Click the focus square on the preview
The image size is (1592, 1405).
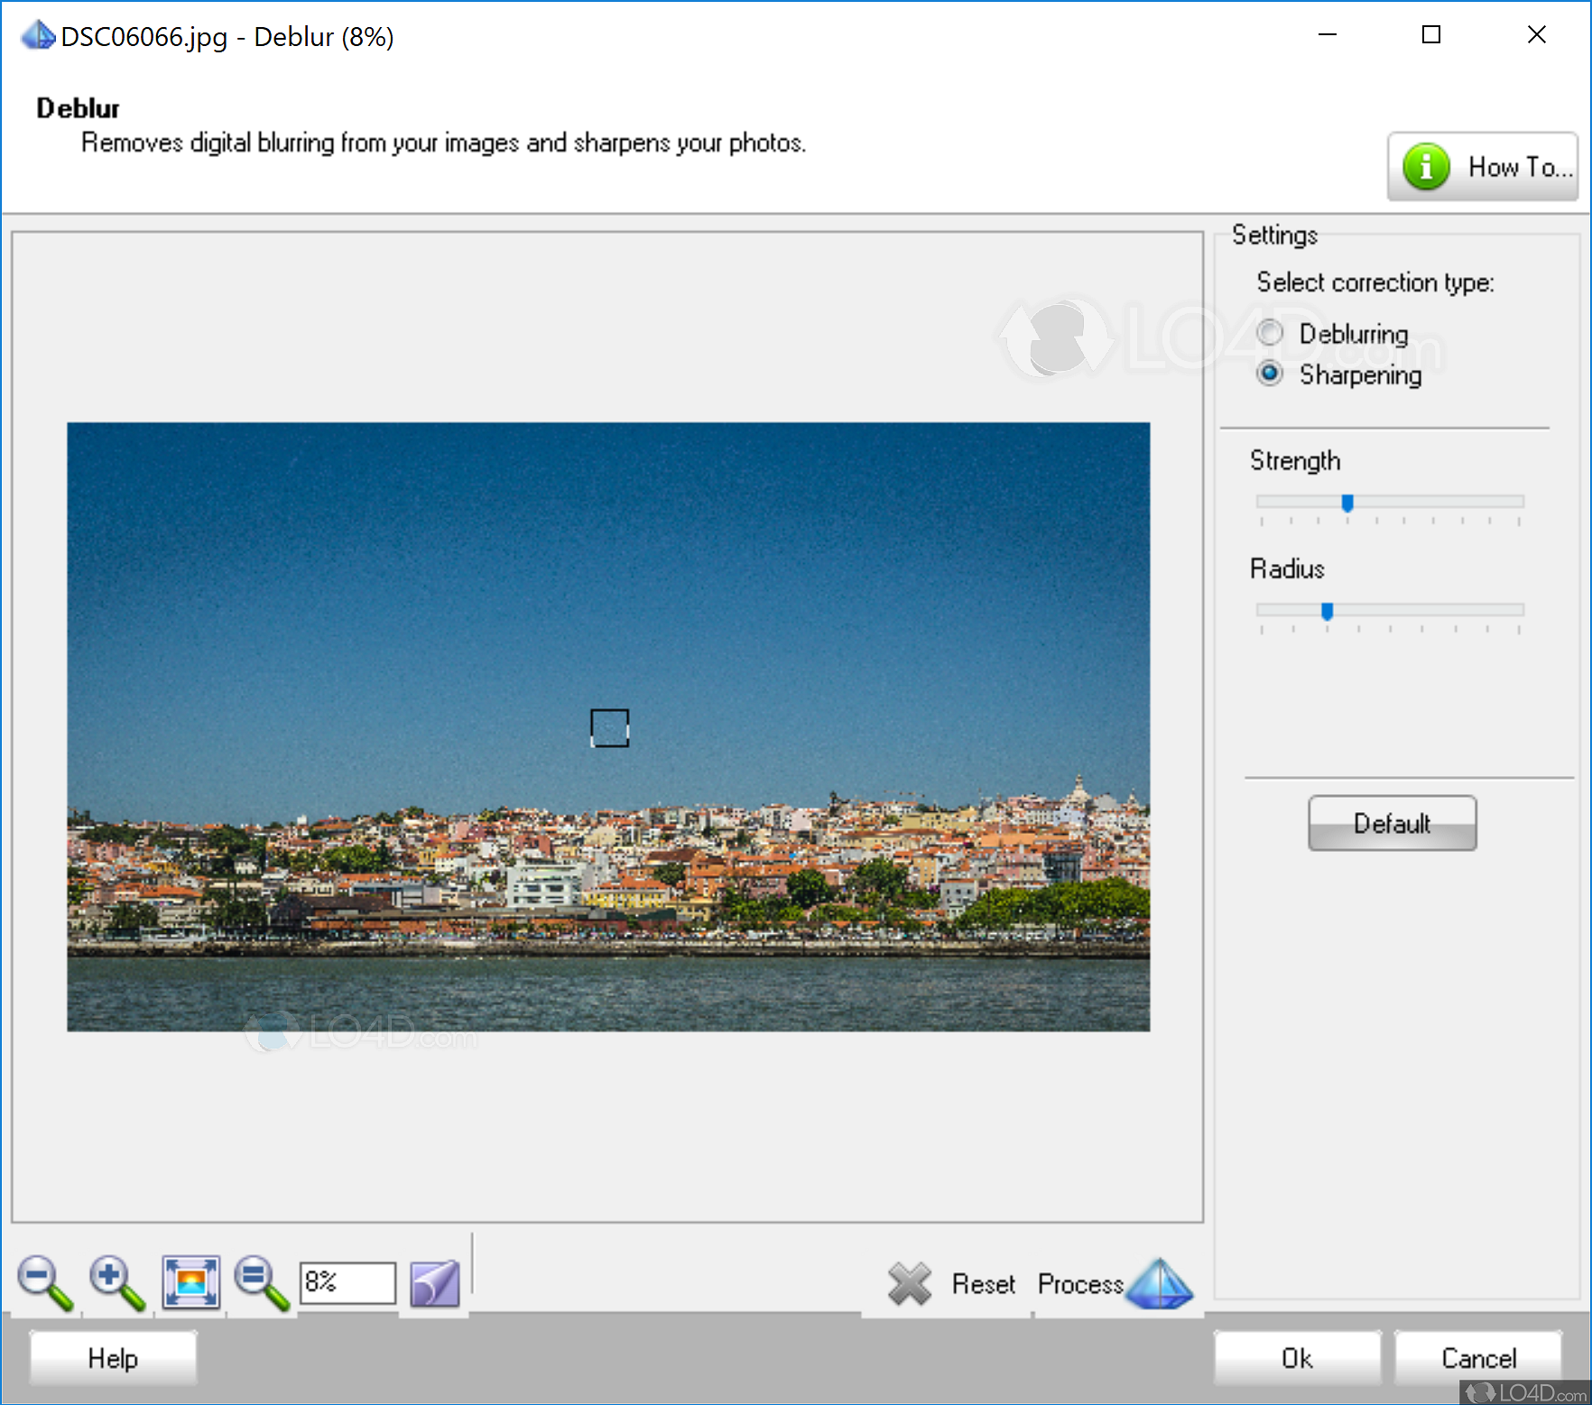[x=609, y=729]
